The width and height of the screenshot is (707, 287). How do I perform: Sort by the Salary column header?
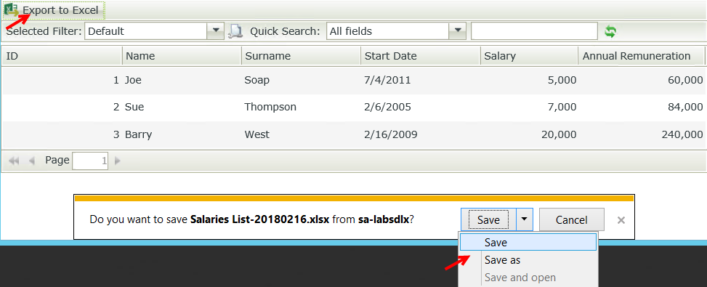(529, 56)
